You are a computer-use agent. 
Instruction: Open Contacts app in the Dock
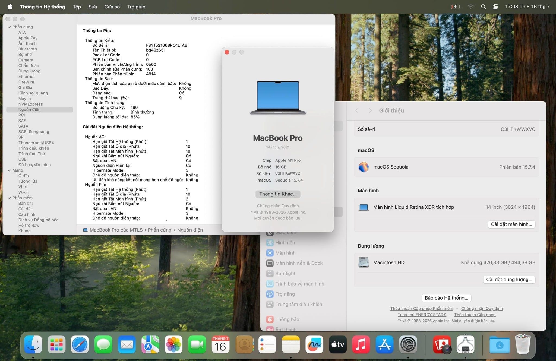244,344
